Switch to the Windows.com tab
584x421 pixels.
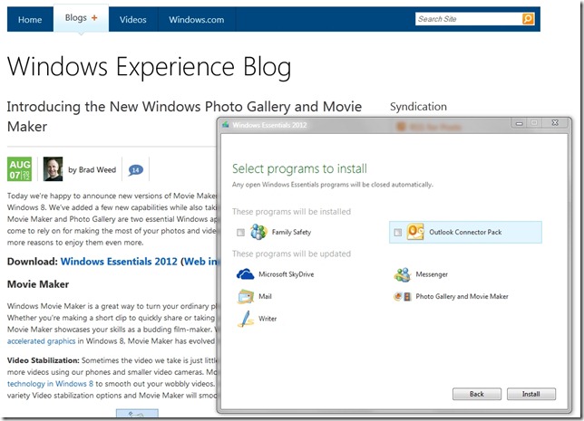coord(195,19)
